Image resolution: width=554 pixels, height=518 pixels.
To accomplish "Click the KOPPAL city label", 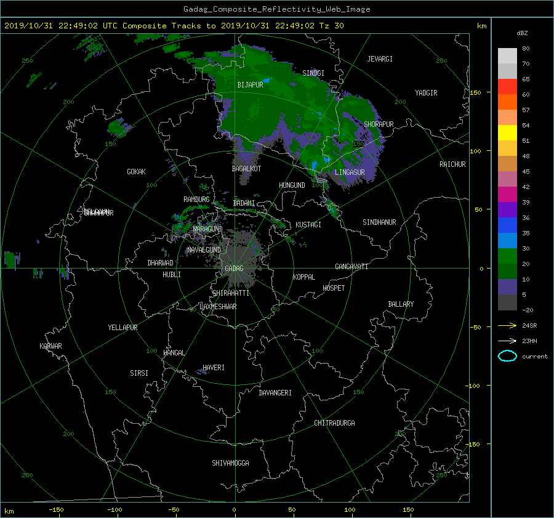I will point(304,277).
